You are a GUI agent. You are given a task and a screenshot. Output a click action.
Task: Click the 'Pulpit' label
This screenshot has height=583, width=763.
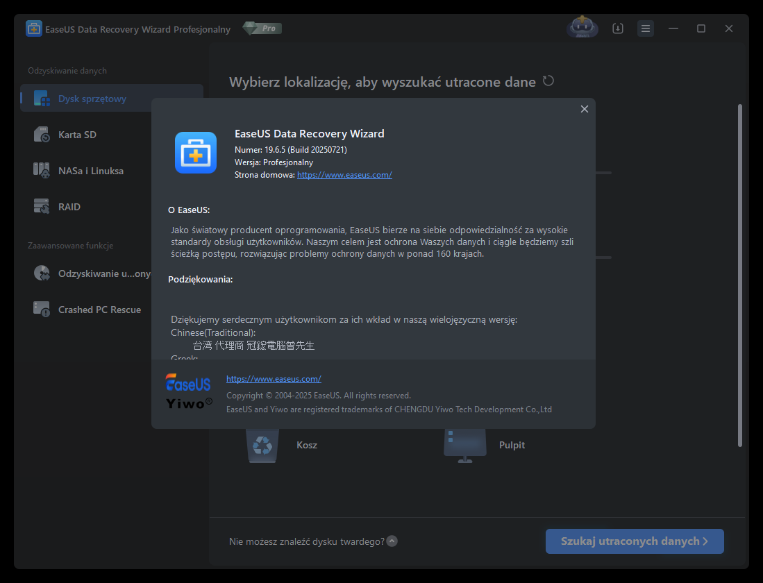(512, 445)
